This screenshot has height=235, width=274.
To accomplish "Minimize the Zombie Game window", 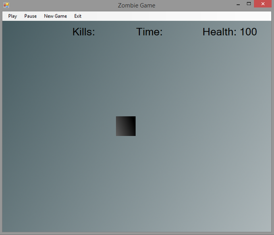I will pyautogui.click(x=238, y=4).
